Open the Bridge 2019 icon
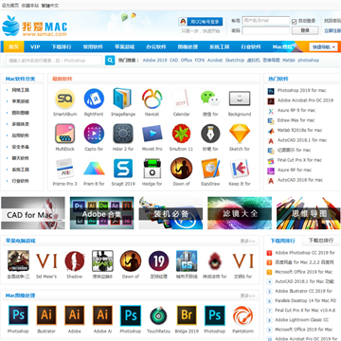The height and width of the screenshot is (341, 341). point(187,315)
